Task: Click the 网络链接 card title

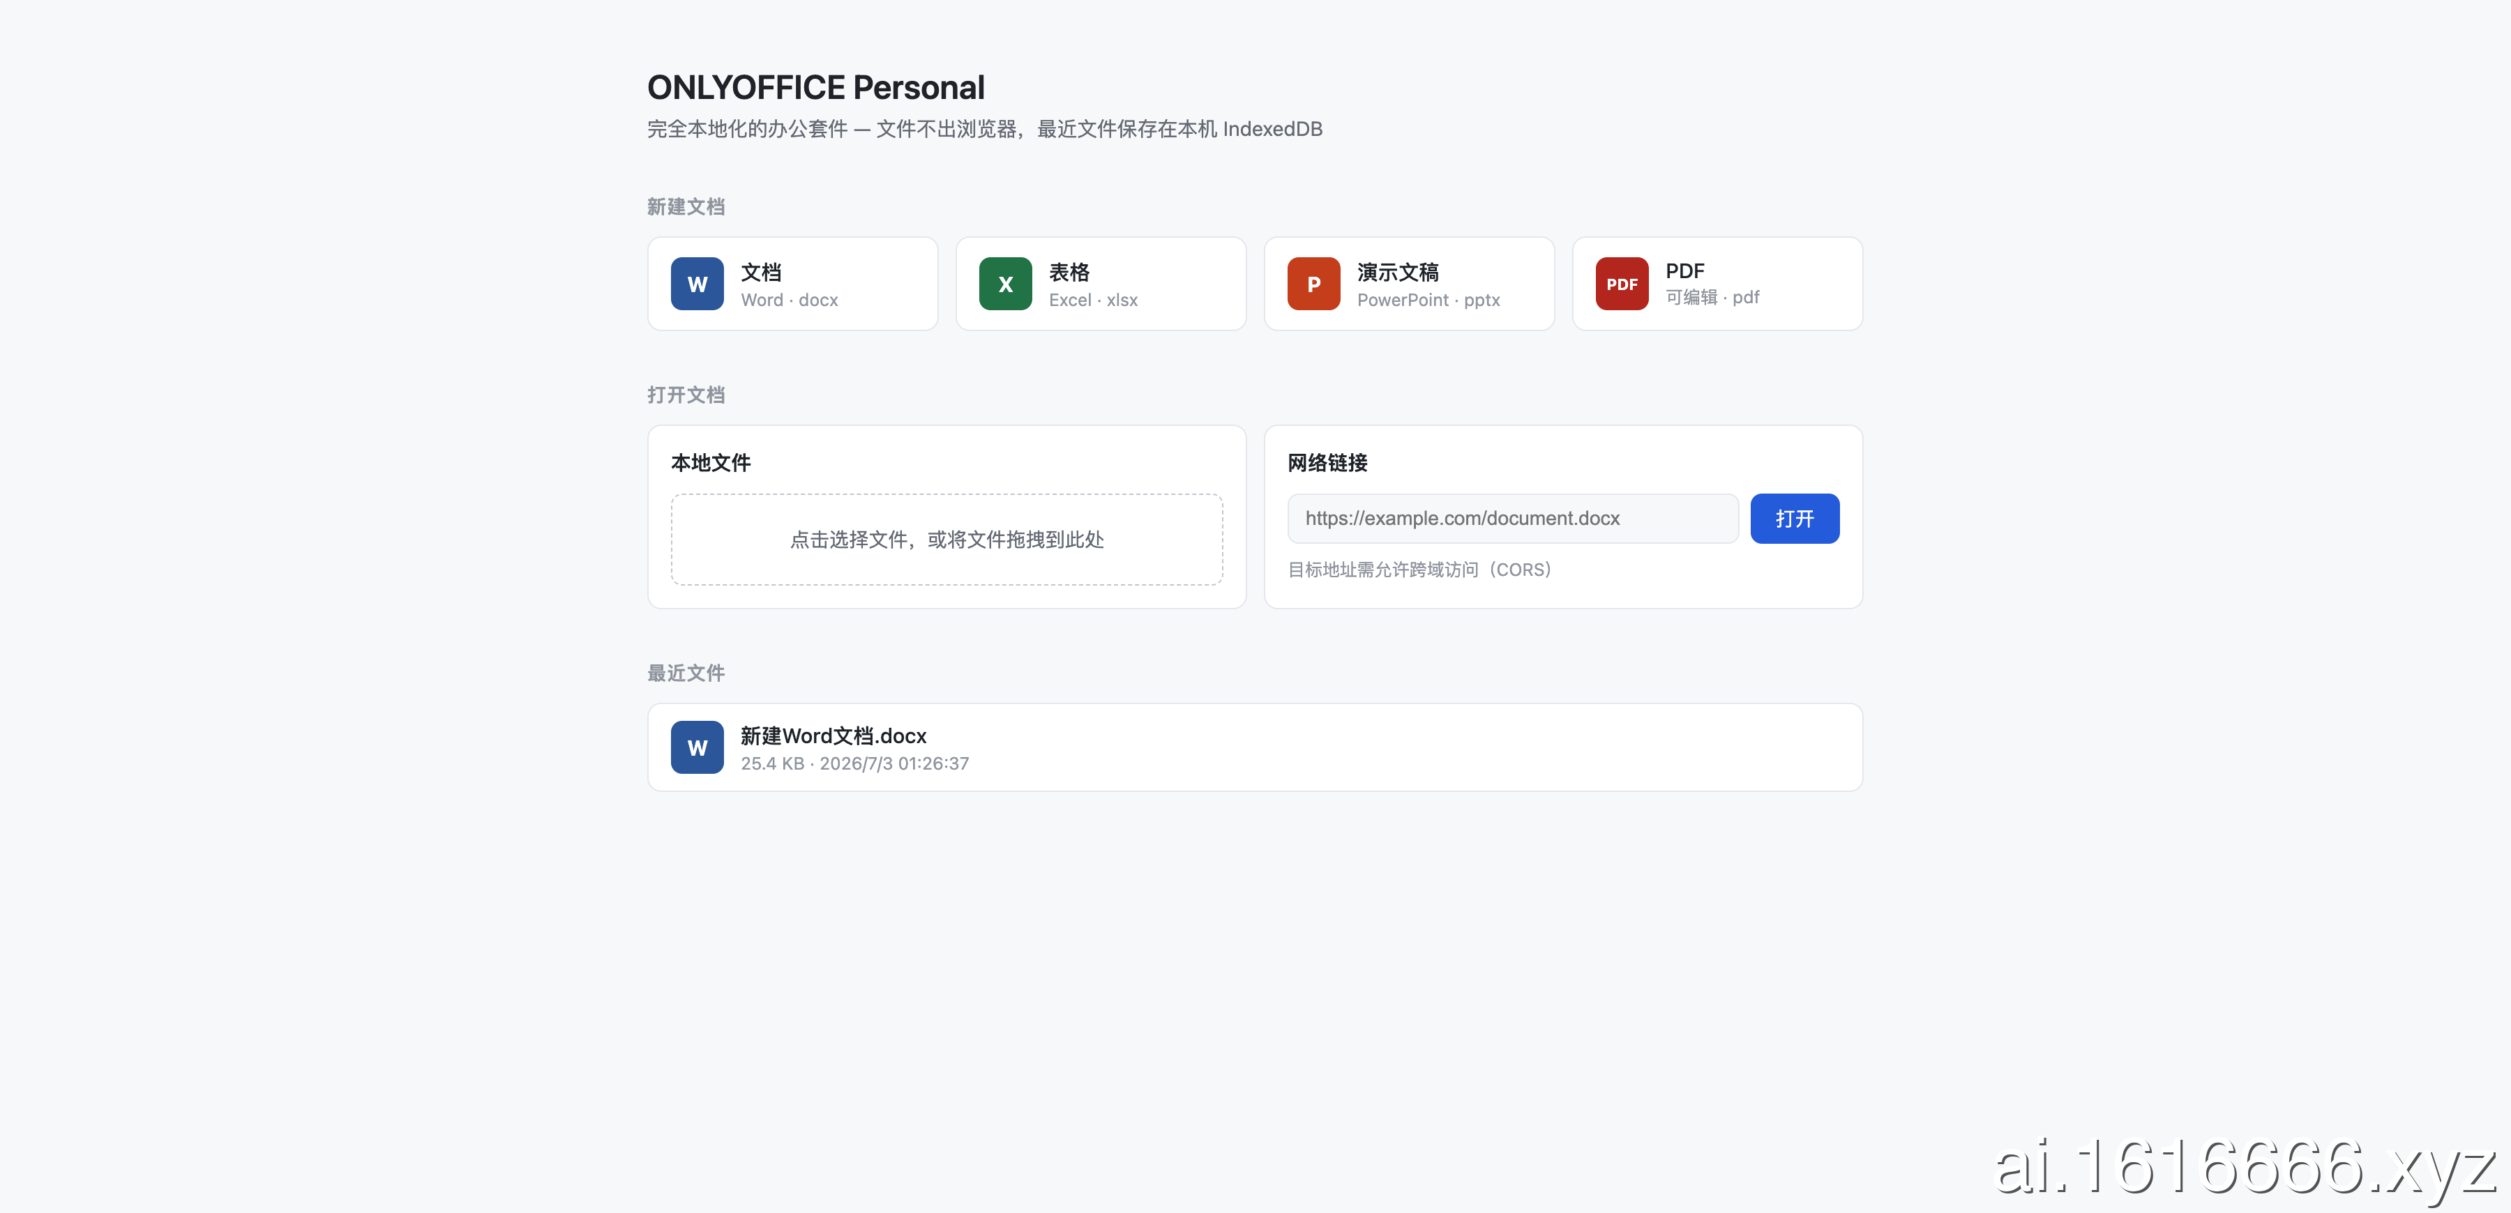Action: pos(1327,463)
